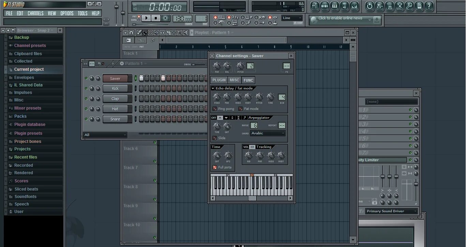The width and height of the screenshot is (466, 247).
Task: Open the mixer (none) input dropdown
Action: [392, 102]
